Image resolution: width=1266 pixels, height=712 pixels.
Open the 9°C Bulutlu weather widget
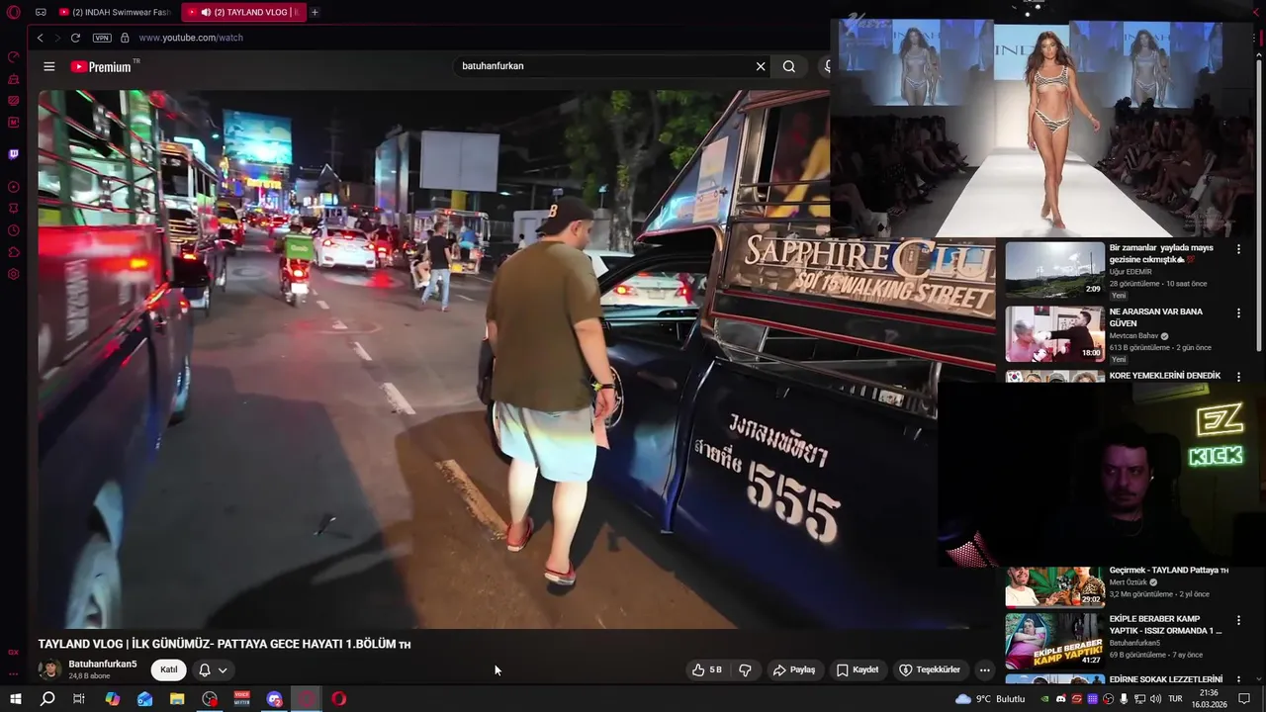click(x=990, y=699)
